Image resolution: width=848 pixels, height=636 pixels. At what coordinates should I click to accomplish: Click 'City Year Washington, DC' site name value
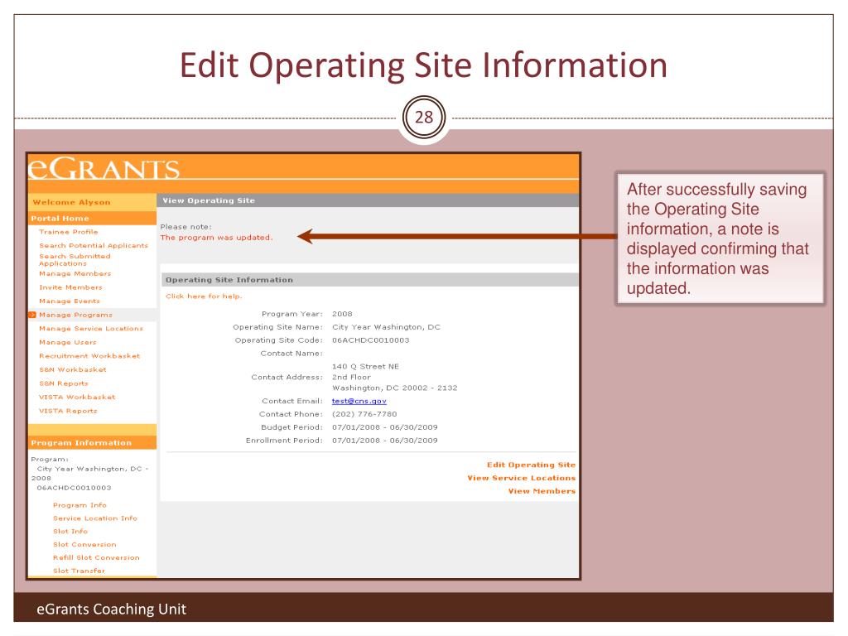386,327
